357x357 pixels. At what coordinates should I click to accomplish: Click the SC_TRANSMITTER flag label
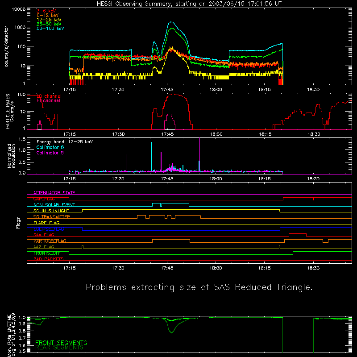coord(51,217)
